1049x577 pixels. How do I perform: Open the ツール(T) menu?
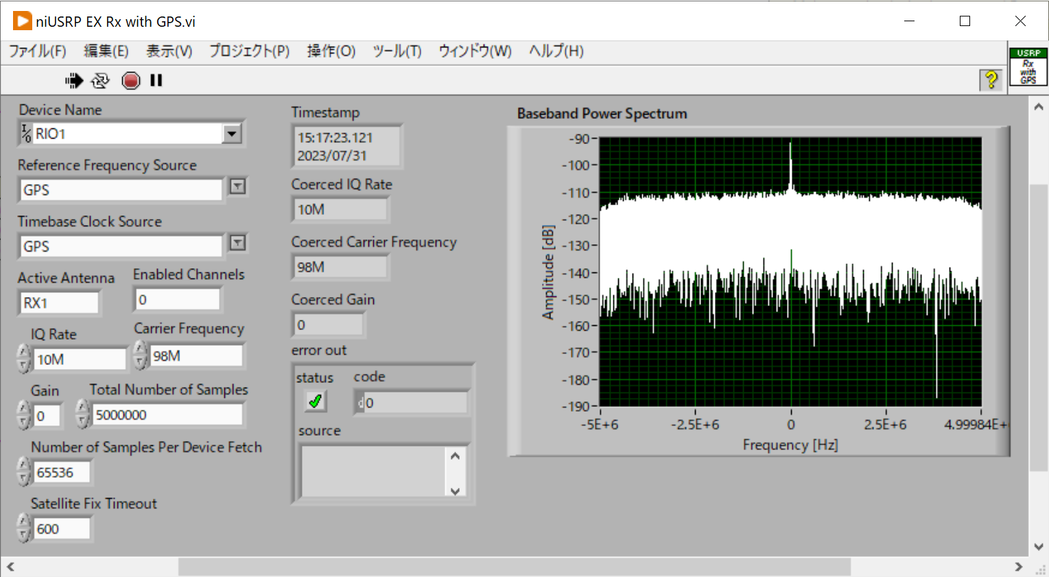[397, 51]
